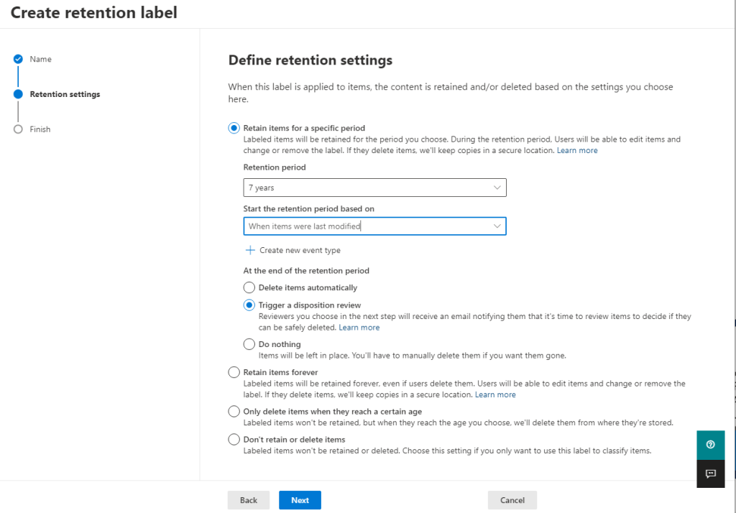The width and height of the screenshot is (736, 513).
Task: Select Only delete items at certain age
Action: tap(234, 412)
